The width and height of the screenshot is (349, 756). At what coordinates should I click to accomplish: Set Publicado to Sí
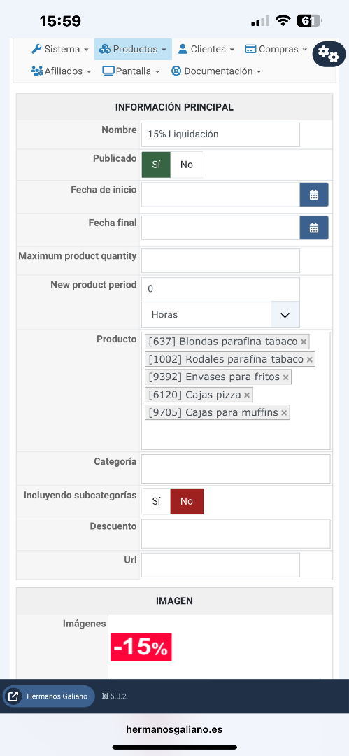(156, 164)
